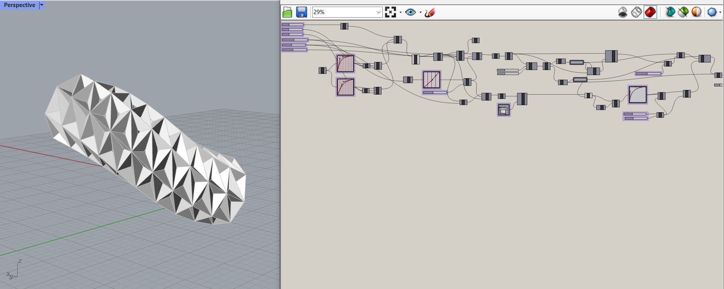This screenshot has width=724, height=289.
Task: Expand the Perspective viewport menu arrow
Action: [42, 5]
